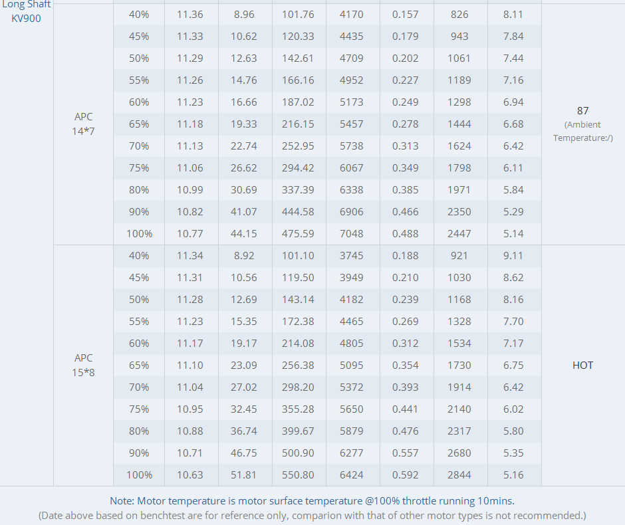Select the 8.11 efficiency value cell
The image size is (625, 525).
pyautogui.click(x=514, y=15)
